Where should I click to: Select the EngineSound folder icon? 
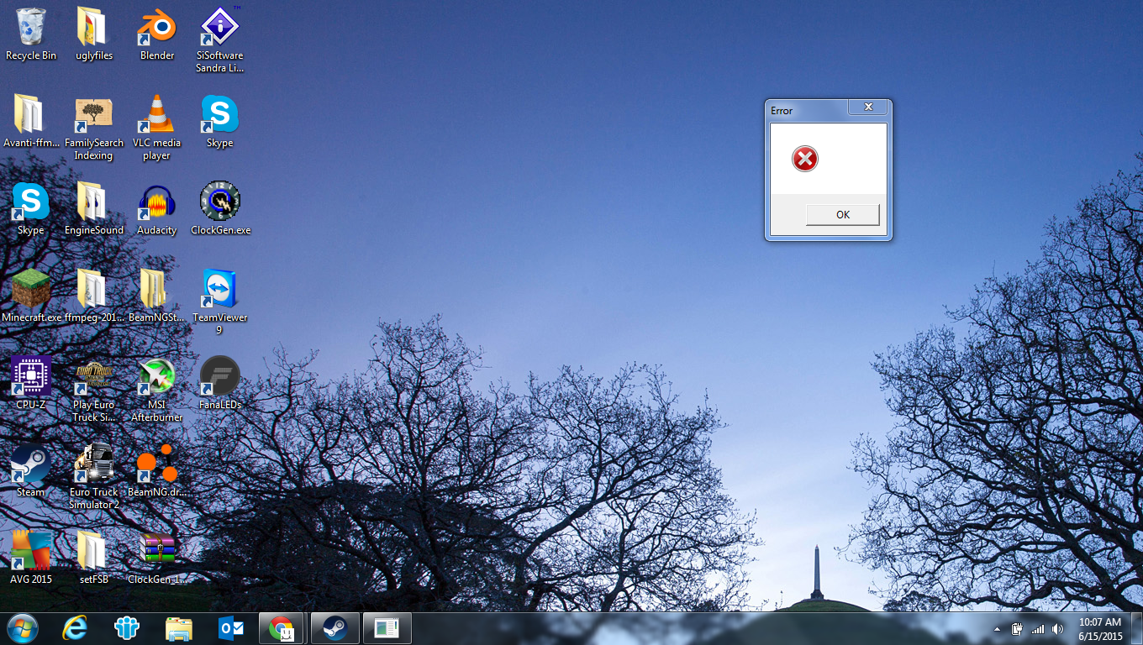coord(93,209)
